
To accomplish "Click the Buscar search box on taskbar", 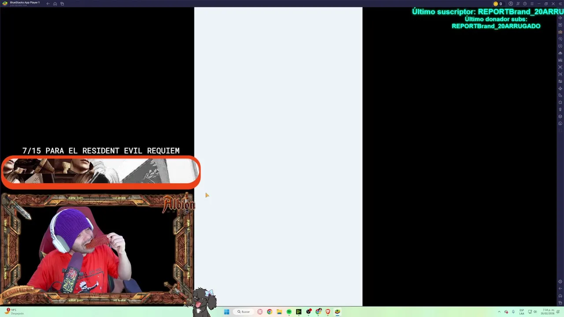I will coord(244,312).
